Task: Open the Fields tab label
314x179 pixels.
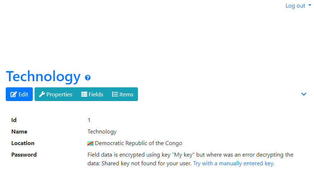Action: [x=96, y=94]
